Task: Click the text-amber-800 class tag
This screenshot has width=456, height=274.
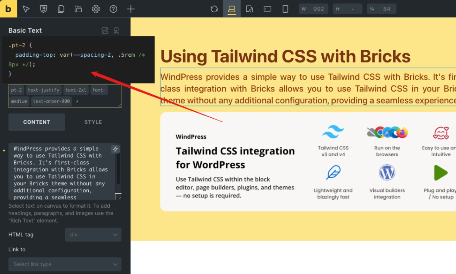Action: [51, 101]
